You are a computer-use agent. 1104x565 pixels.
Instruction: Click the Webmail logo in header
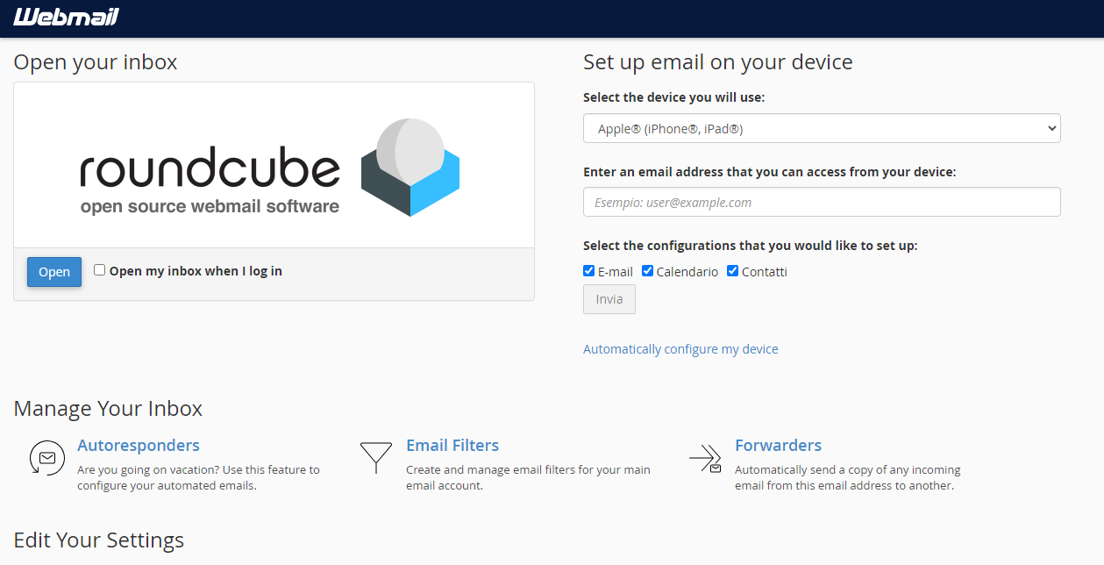(x=66, y=18)
